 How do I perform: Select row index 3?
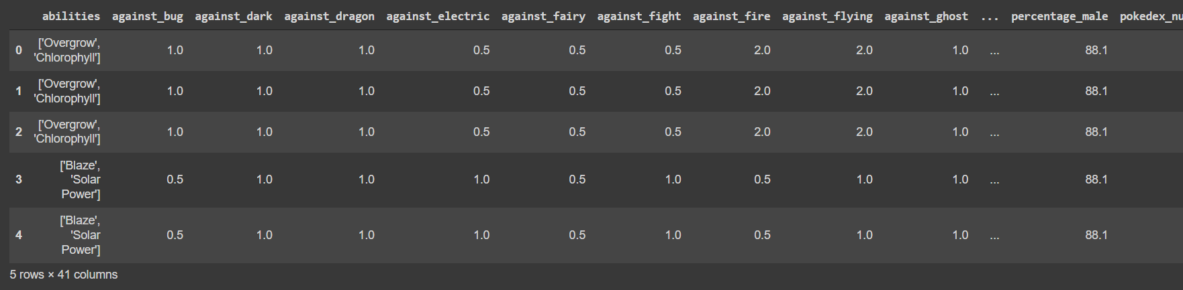19,179
